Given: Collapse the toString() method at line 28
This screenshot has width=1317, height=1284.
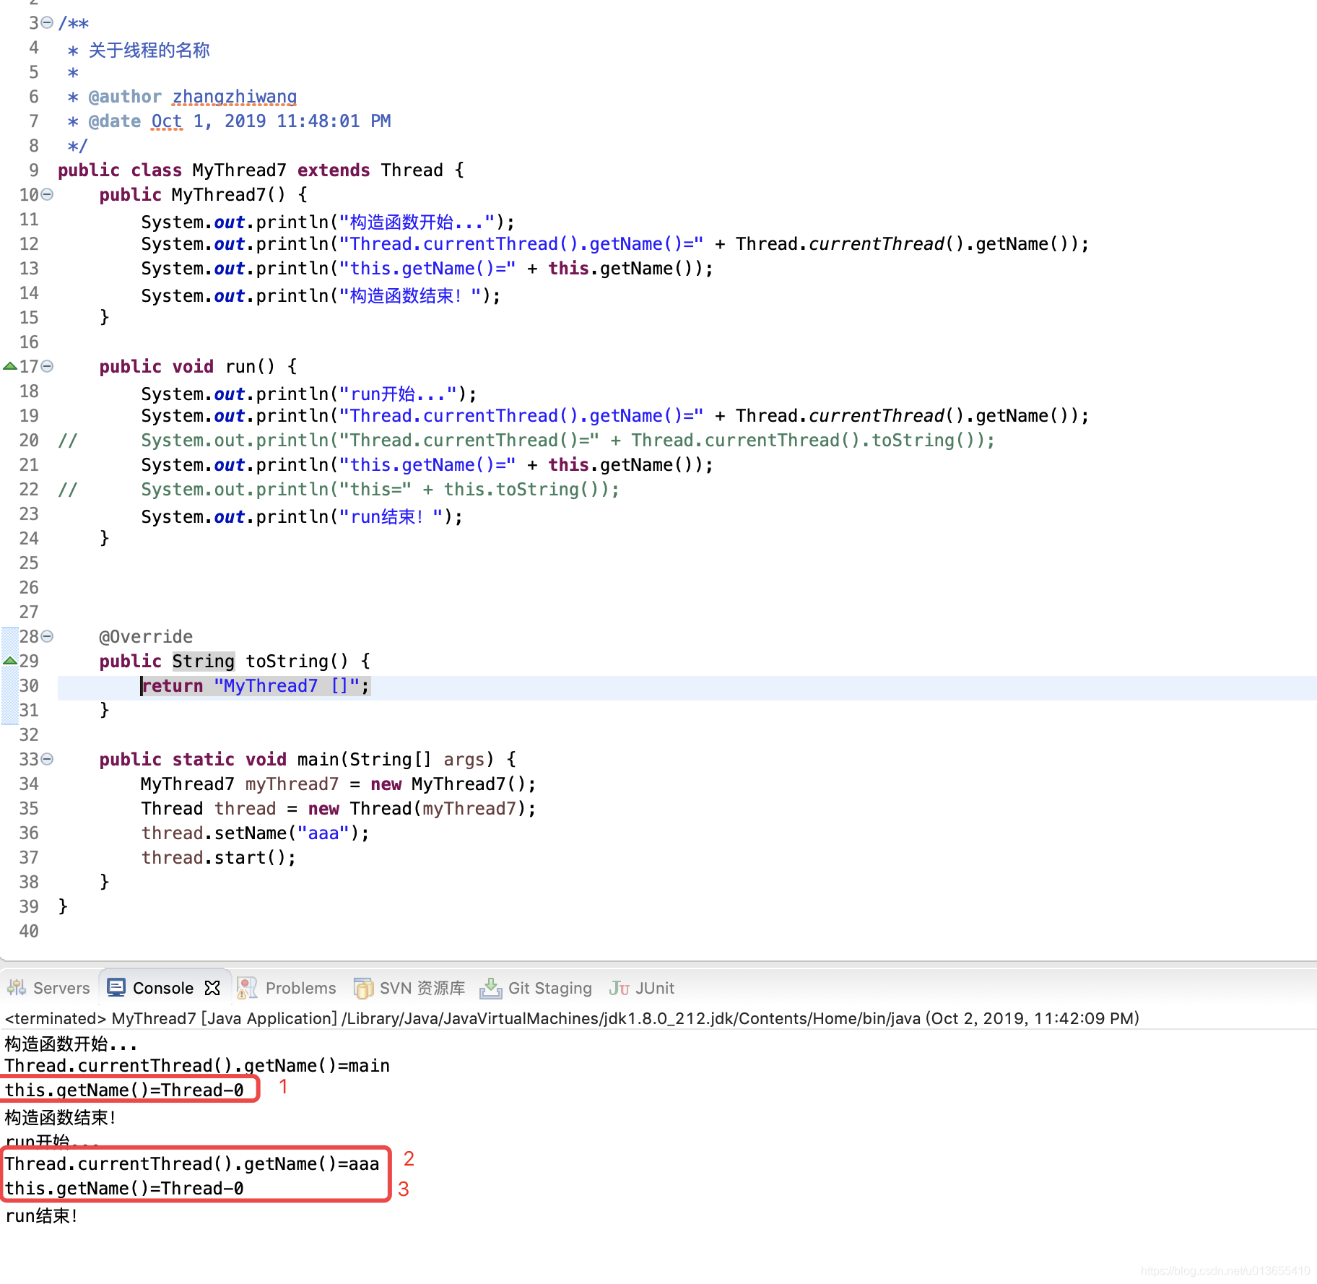Looking at the screenshot, I should pyautogui.click(x=46, y=636).
